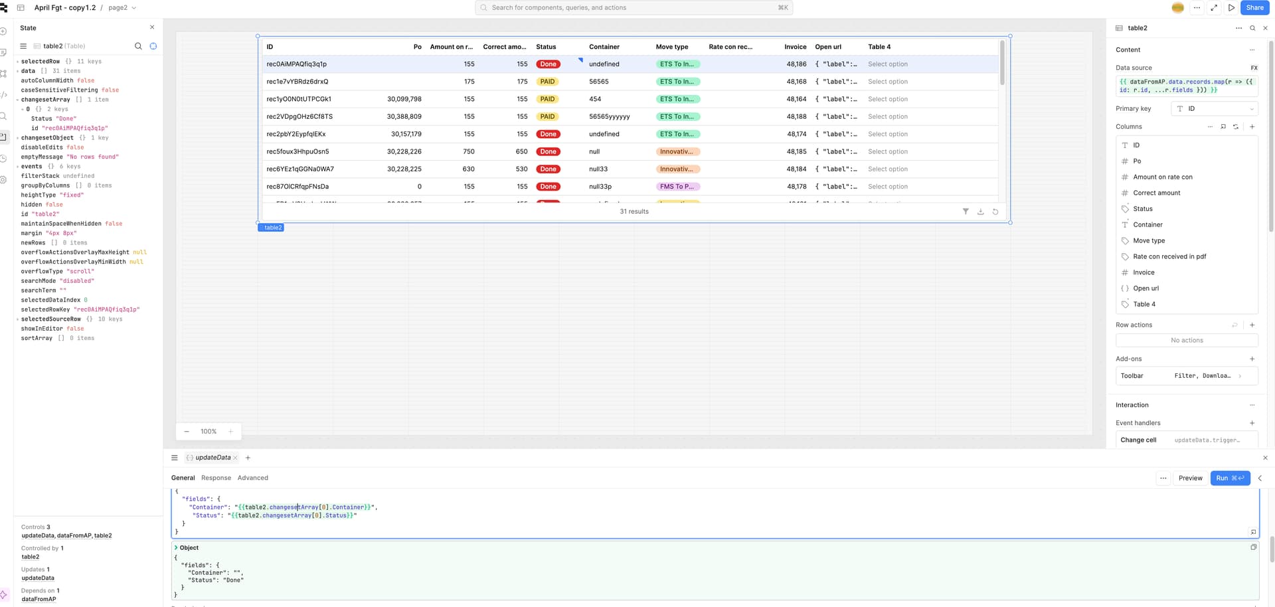The height and width of the screenshot is (607, 1275).
Task: Open State panel hamburger menu
Action: pos(23,46)
